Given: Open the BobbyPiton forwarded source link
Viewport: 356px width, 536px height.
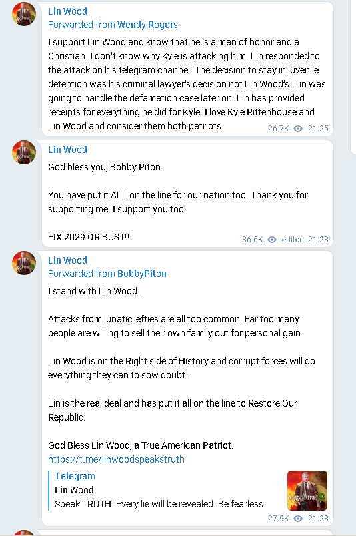Looking at the screenshot, I should point(141,274).
